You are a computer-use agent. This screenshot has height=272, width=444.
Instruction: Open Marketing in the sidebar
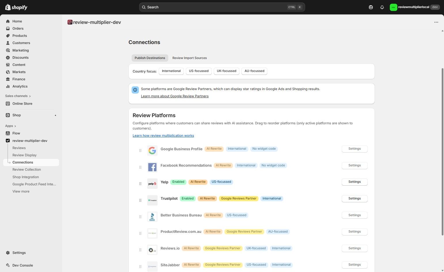click(x=31, y=50)
